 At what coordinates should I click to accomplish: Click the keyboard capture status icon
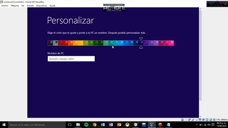(x=214, y=119)
